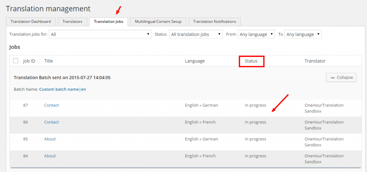Go to the Translation Notifications tab
Screen dimensions: 367x172
click(x=214, y=22)
